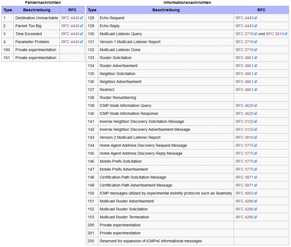Image resolution: width=291 pixels, height=247 pixels.
Task: Select 'Mobile Prefix Solicitation' cell
Action: (166, 161)
